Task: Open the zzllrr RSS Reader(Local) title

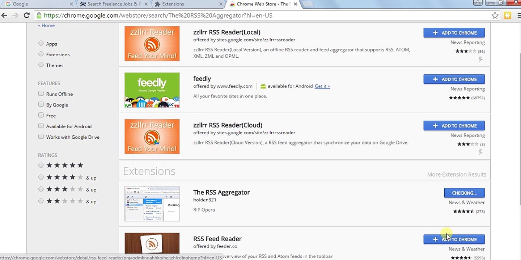Action: tap(226, 32)
